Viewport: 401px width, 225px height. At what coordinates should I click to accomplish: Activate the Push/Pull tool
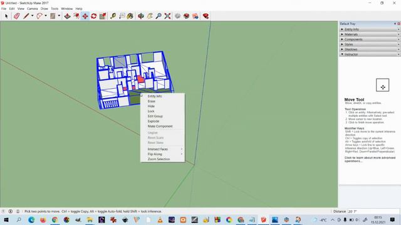tap(67, 16)
